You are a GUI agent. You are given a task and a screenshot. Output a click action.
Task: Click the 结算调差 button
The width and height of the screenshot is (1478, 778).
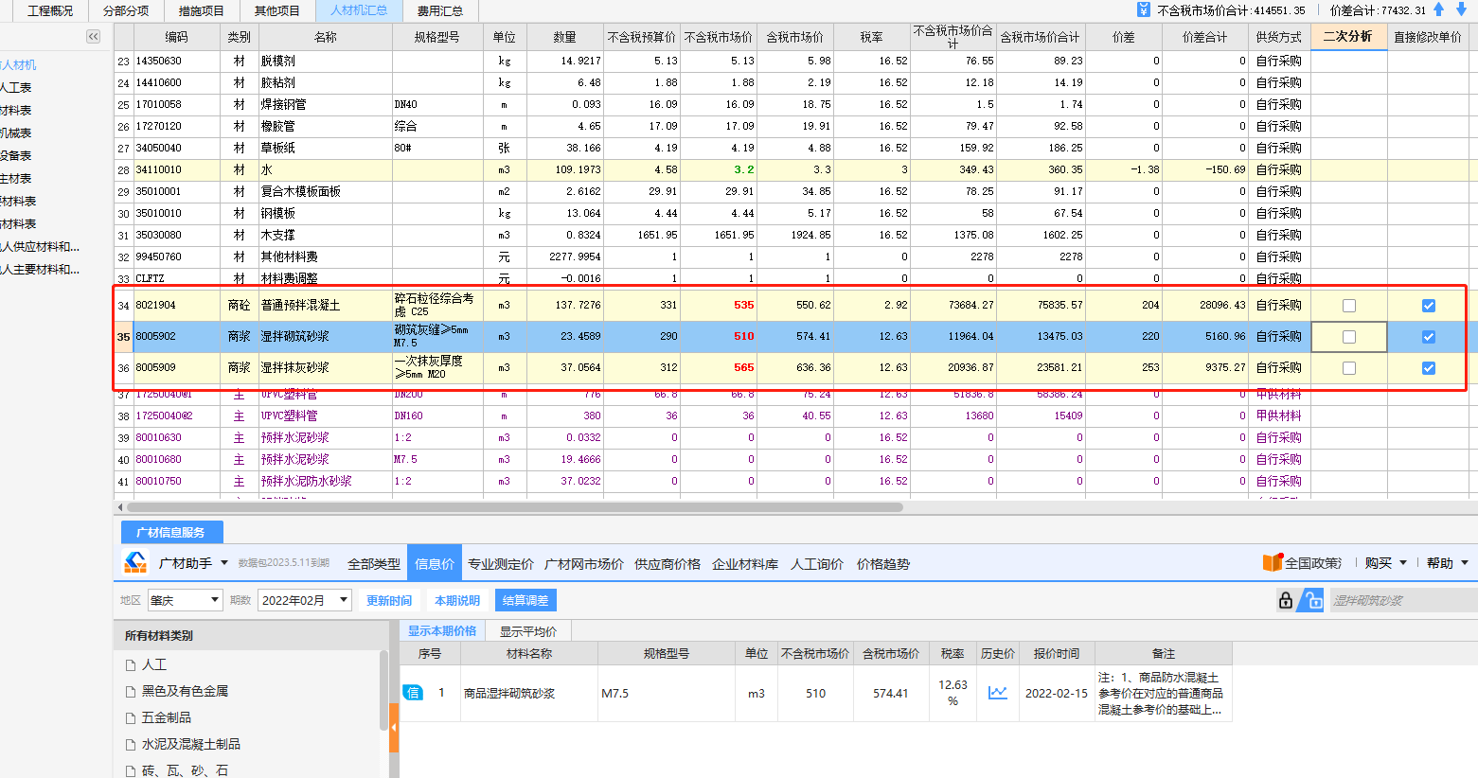click(x=525, y=600)
